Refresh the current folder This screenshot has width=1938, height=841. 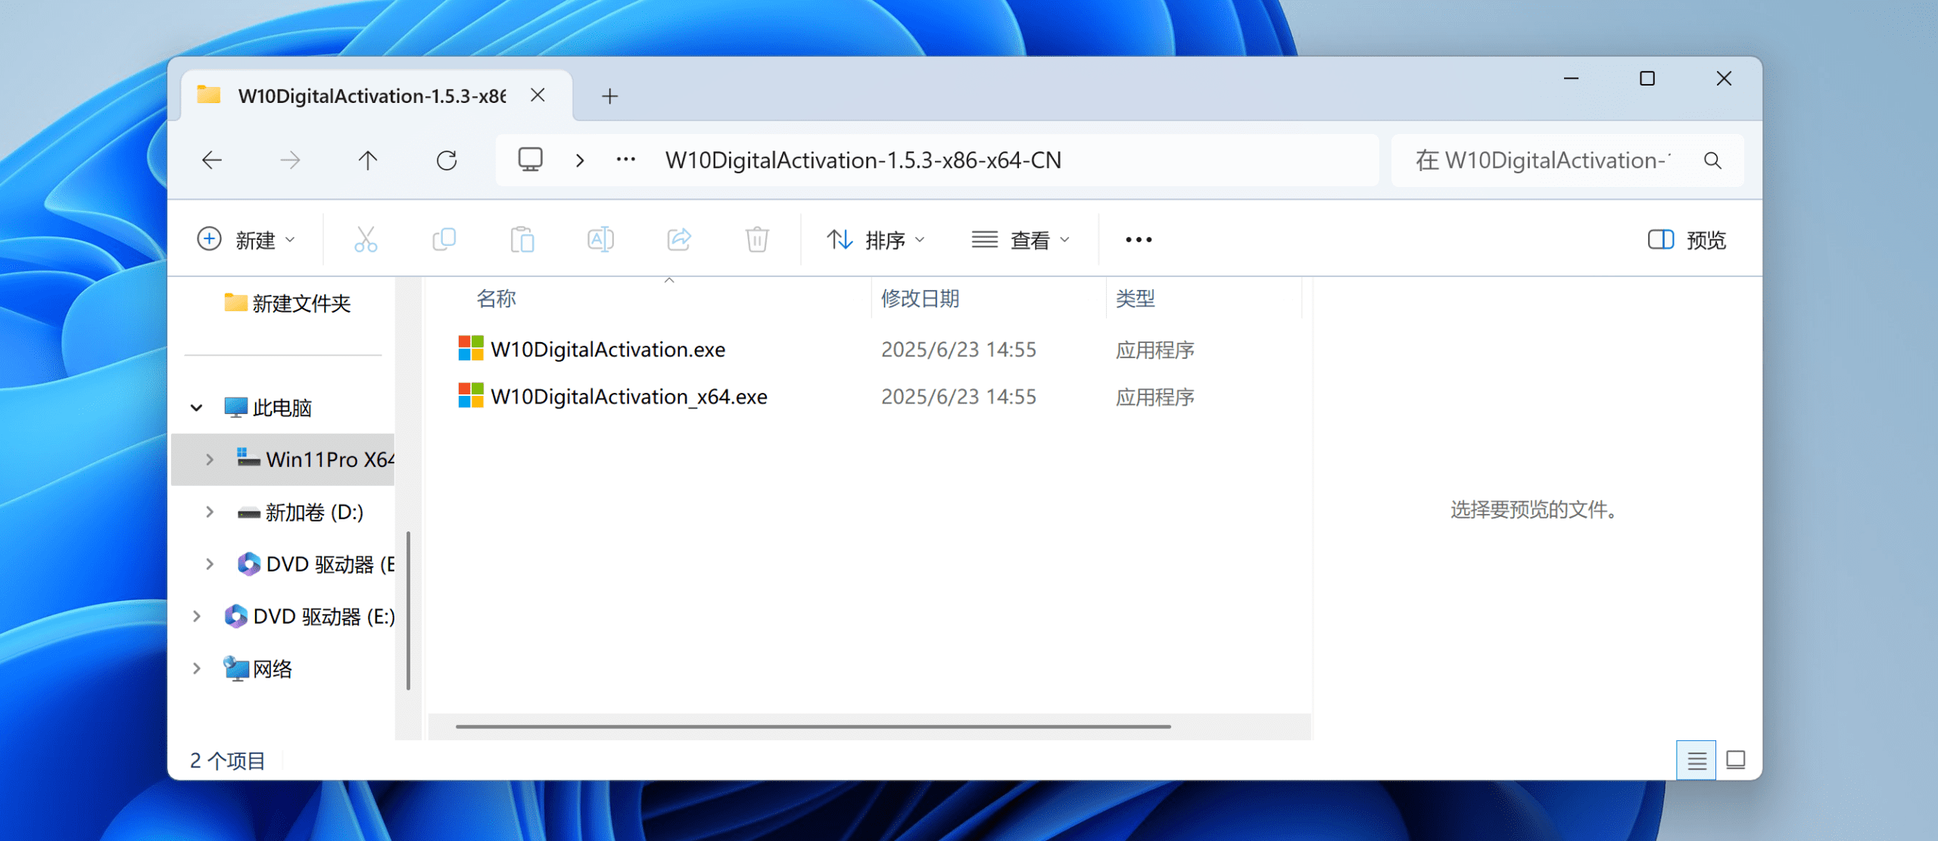[447, 160]
